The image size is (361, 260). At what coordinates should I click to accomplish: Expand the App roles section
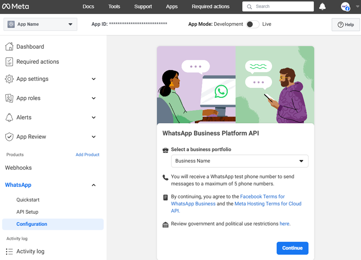[x=94, y=98]
